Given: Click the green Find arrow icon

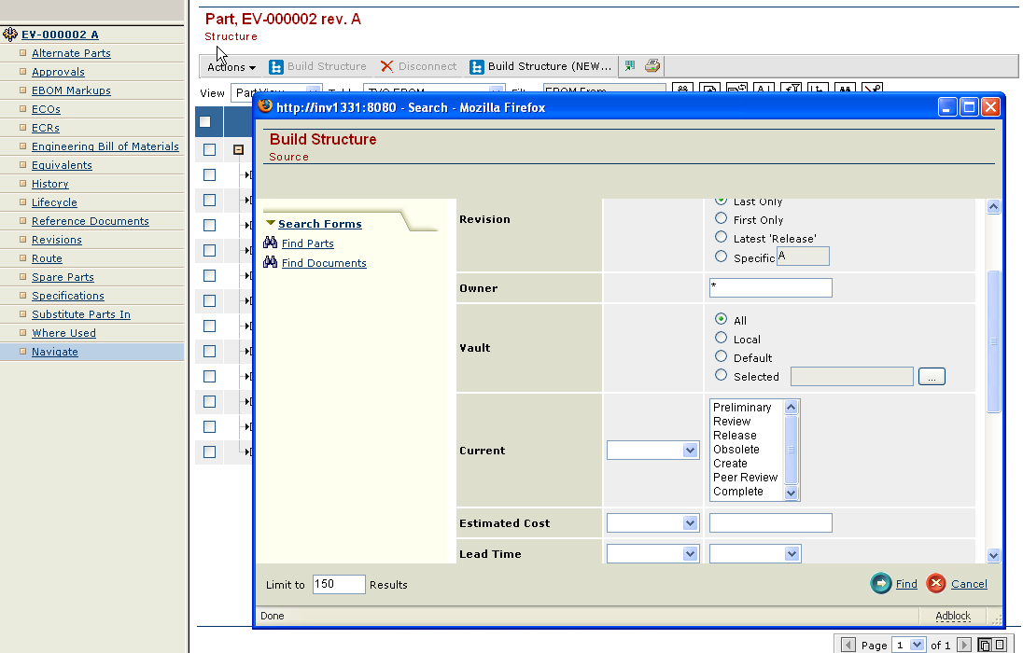Looking at the screenshot, I should (880, 584).
